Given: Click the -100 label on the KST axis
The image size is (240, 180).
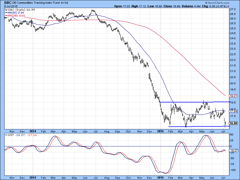Looking at the screenshot, I should click(233, 170).
